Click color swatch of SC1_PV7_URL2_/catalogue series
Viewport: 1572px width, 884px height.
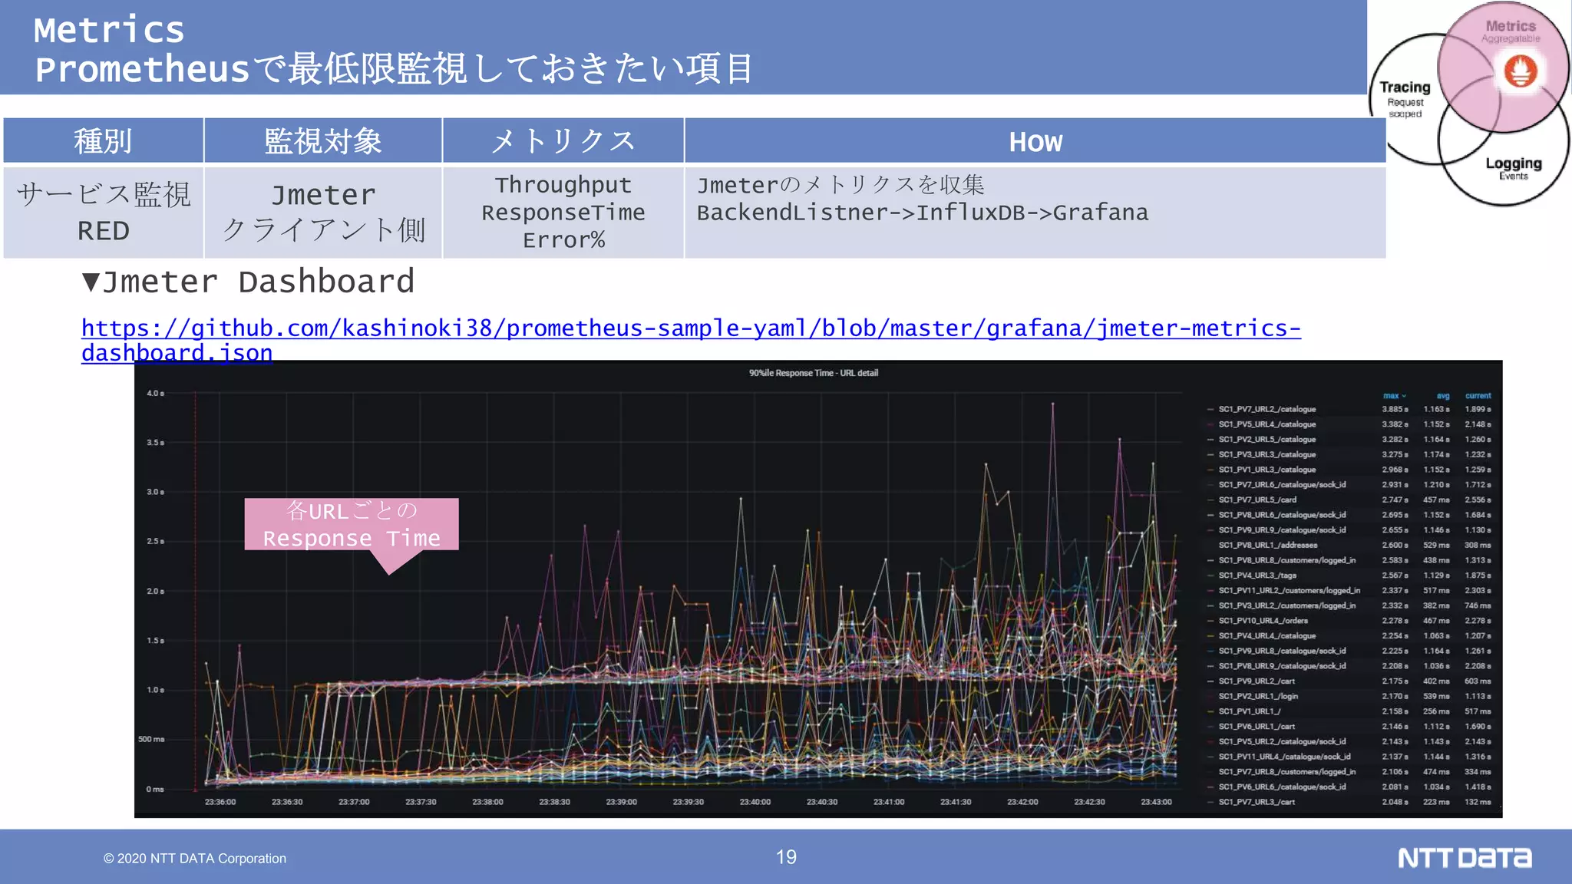click(x=1210, y=410)
